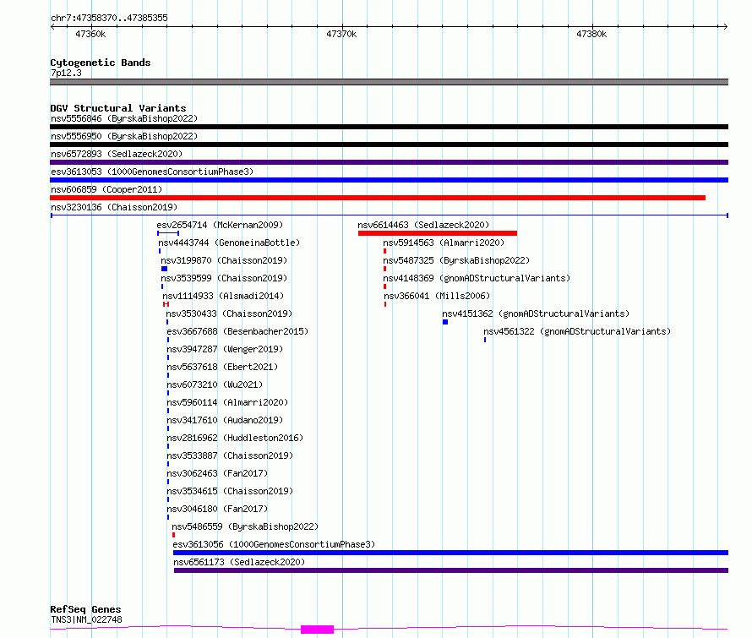
Task: Open nsv3046180 (Fan2017) label
Action: pos(217,509)
